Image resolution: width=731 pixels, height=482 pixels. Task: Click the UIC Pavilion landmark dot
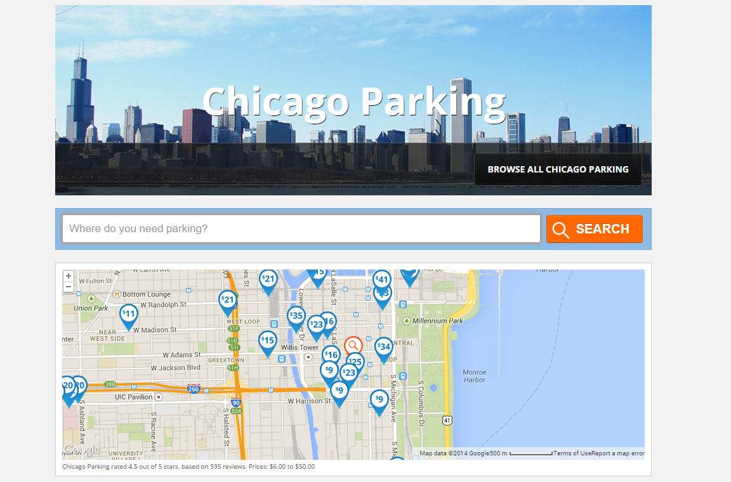(159, 397)
